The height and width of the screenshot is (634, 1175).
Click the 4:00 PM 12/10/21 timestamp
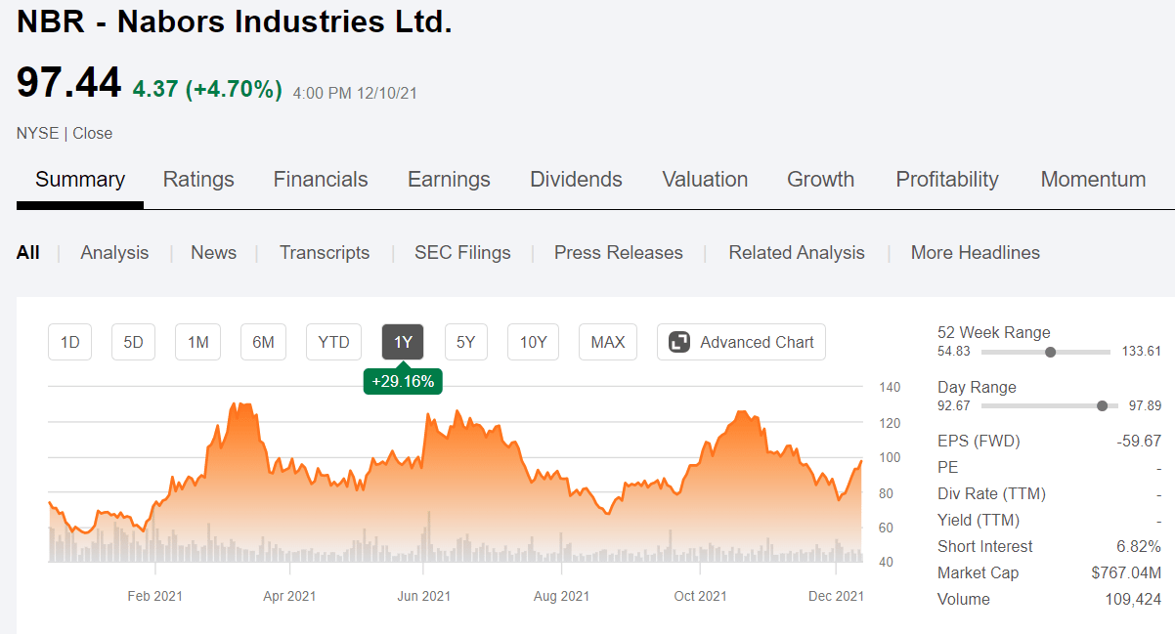pyautogui.click(x=355, y=94)
